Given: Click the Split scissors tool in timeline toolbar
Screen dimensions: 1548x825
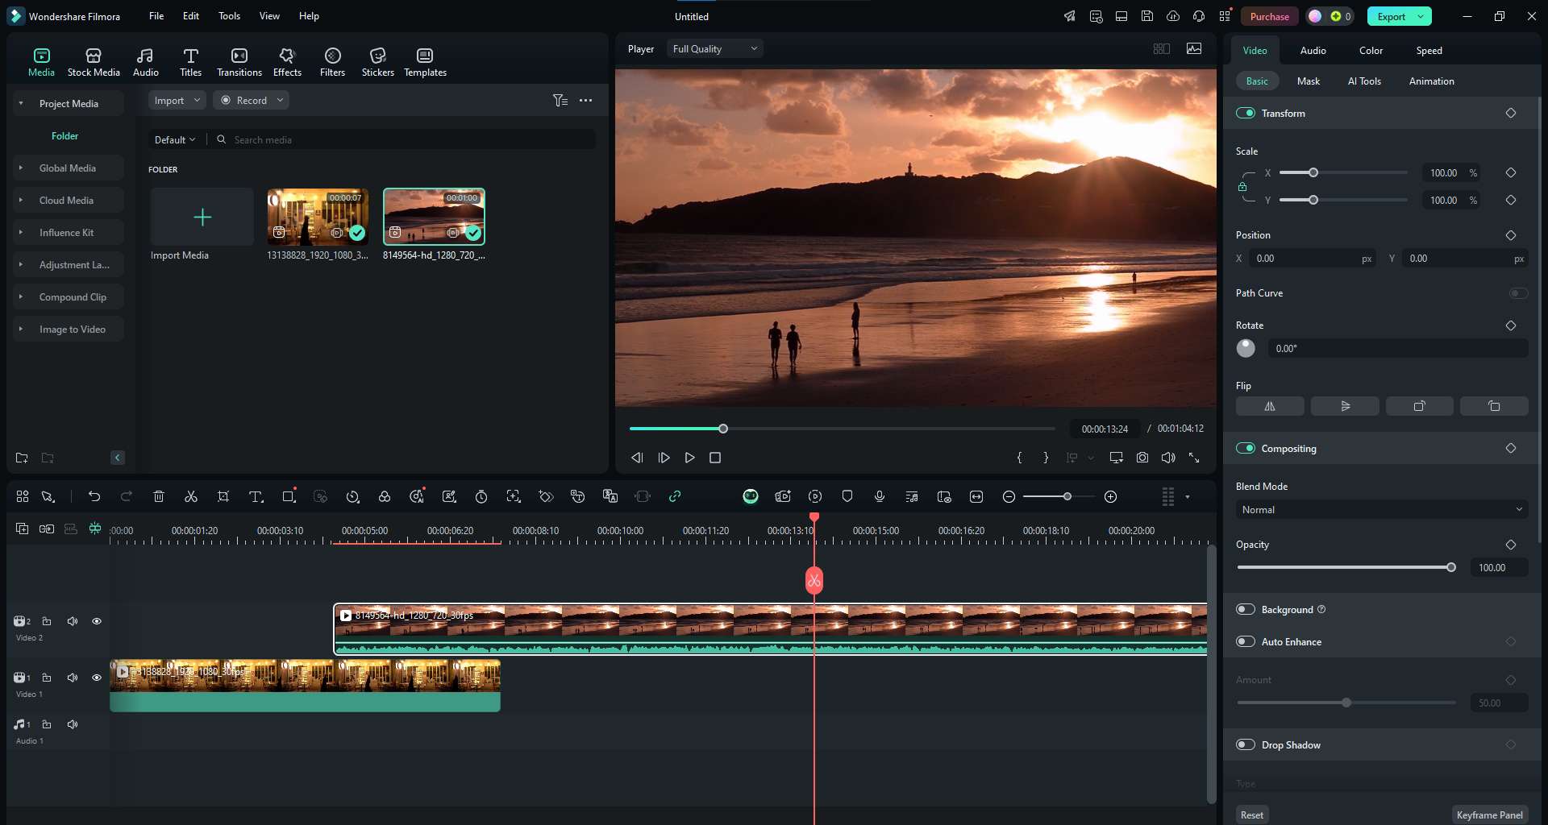Looking at the screenshot, I should point(191,496).
